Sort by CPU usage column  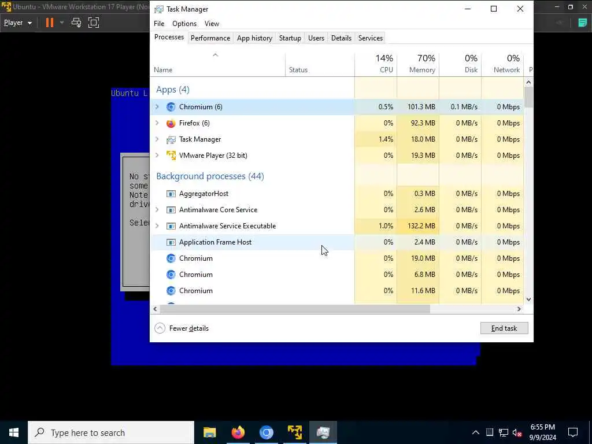pyautogui.click(x=376, y=64)
